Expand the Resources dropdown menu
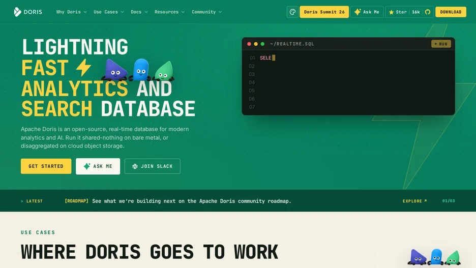Image resolution: width=476 pixels, height=268 pixels. 169,12
